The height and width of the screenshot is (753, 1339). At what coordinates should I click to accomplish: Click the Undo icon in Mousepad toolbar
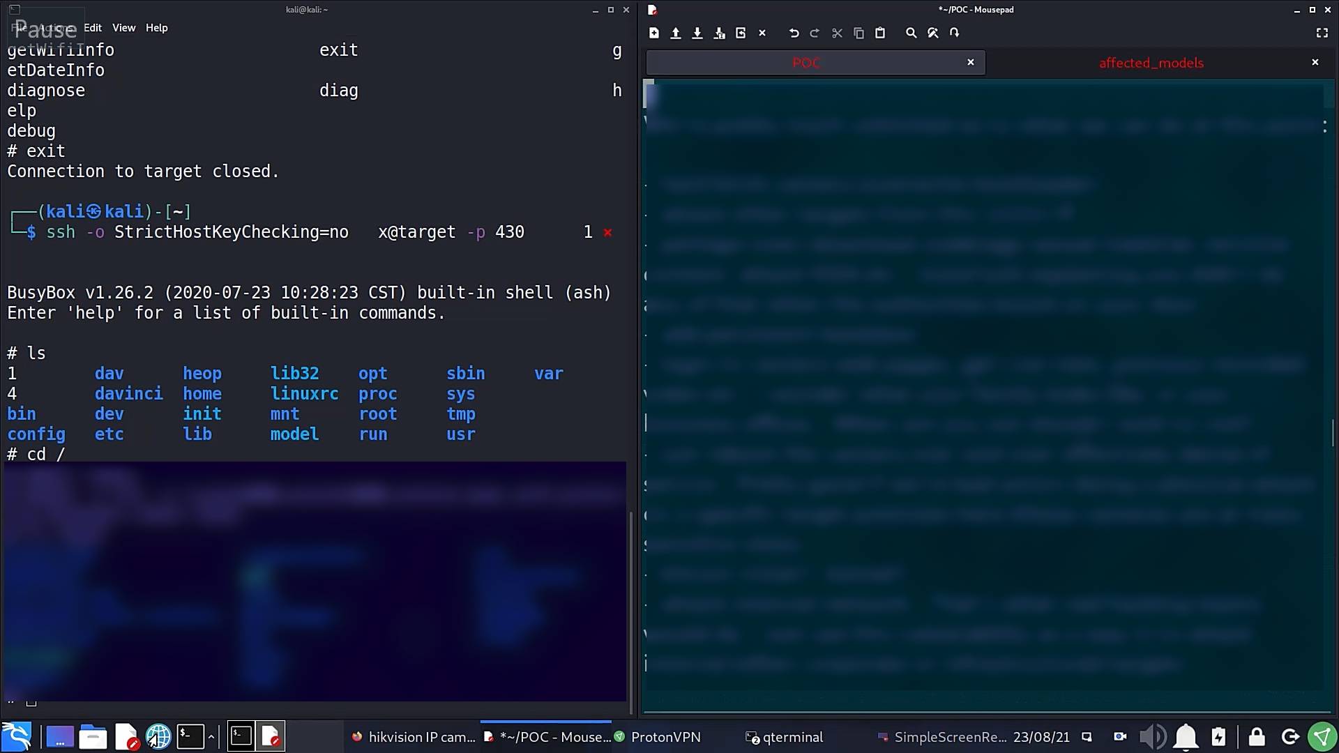point(793,33)
